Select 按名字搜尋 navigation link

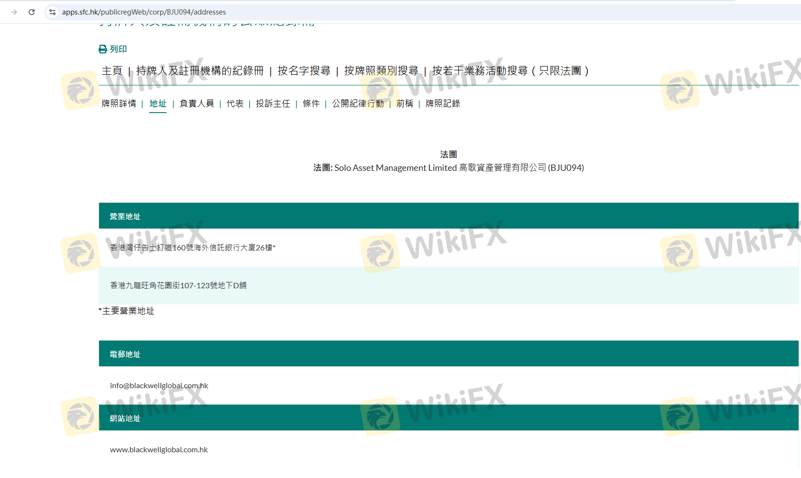tap(304, 71)
